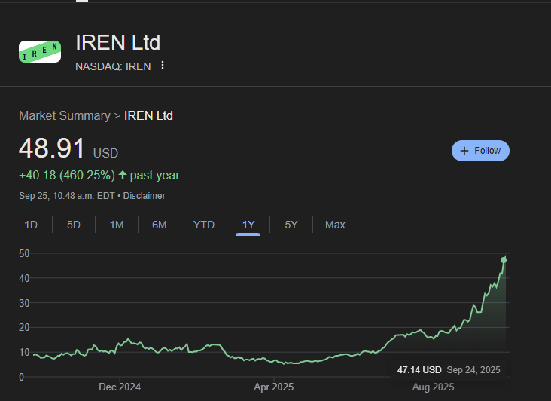
Task: Click the Sep 24, 2025 tooltip date
Action: point(473,369)
